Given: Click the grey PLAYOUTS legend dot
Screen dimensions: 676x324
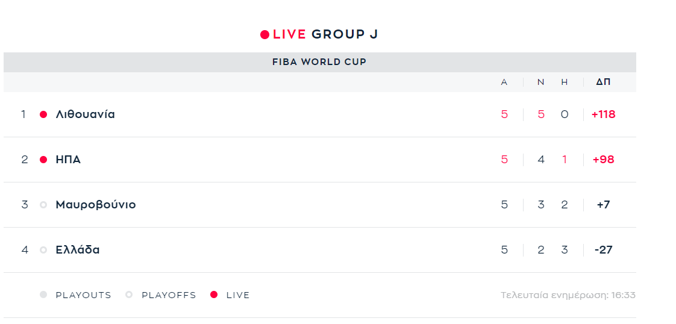Looking at the screenshot, I should (43, 294).
